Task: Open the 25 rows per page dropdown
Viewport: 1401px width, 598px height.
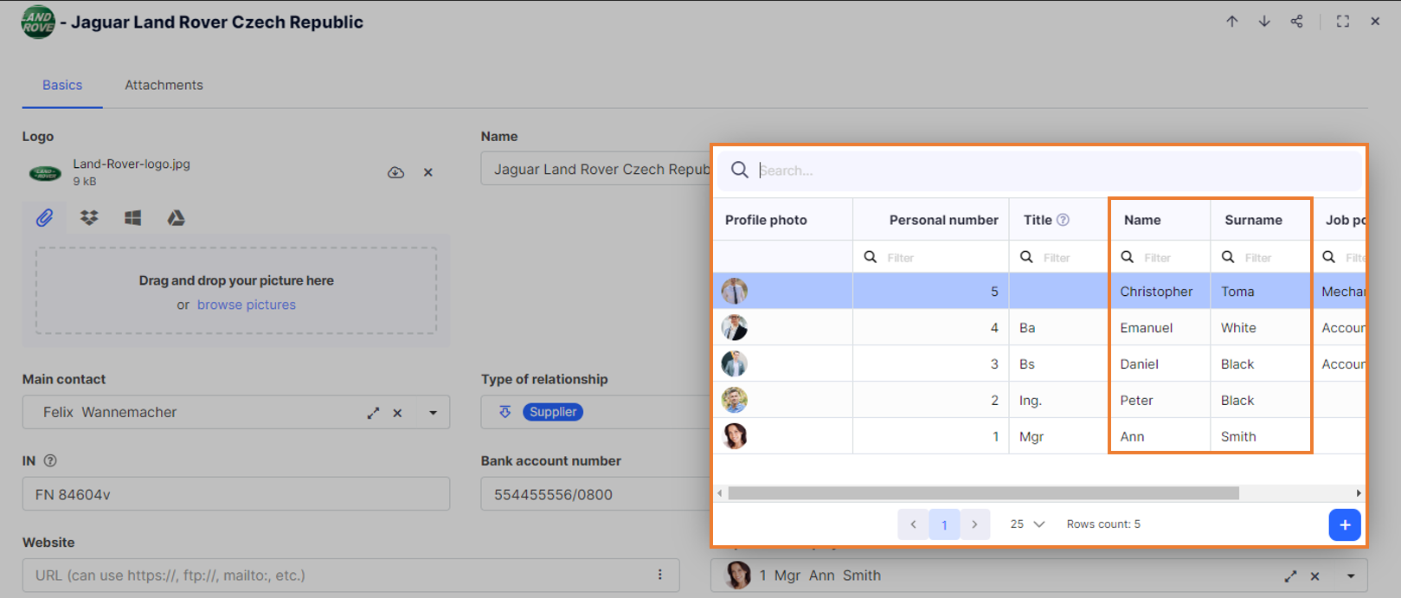Action: point(1027,524)
